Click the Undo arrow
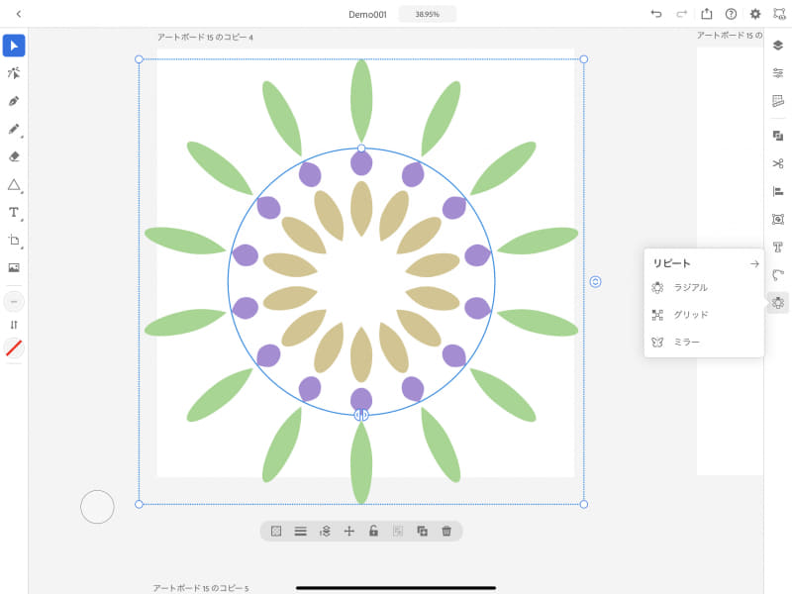This screenshot has width=792, height=594. [x=656, y=14]
